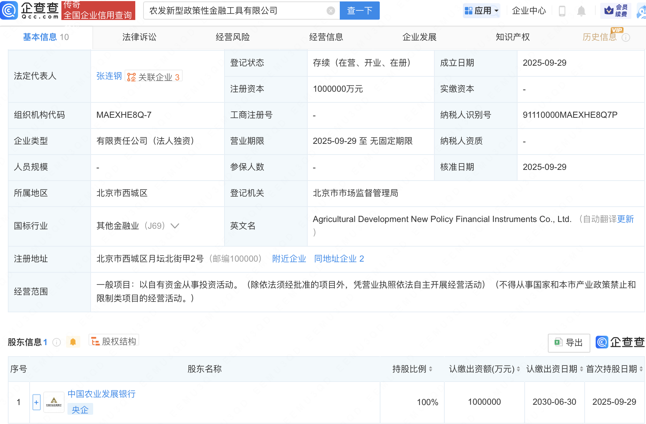
Task: Click info icon next to 股东信息
Action: (56, 342)
